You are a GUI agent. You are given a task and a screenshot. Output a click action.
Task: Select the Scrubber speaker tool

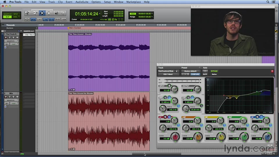(56, 13)
